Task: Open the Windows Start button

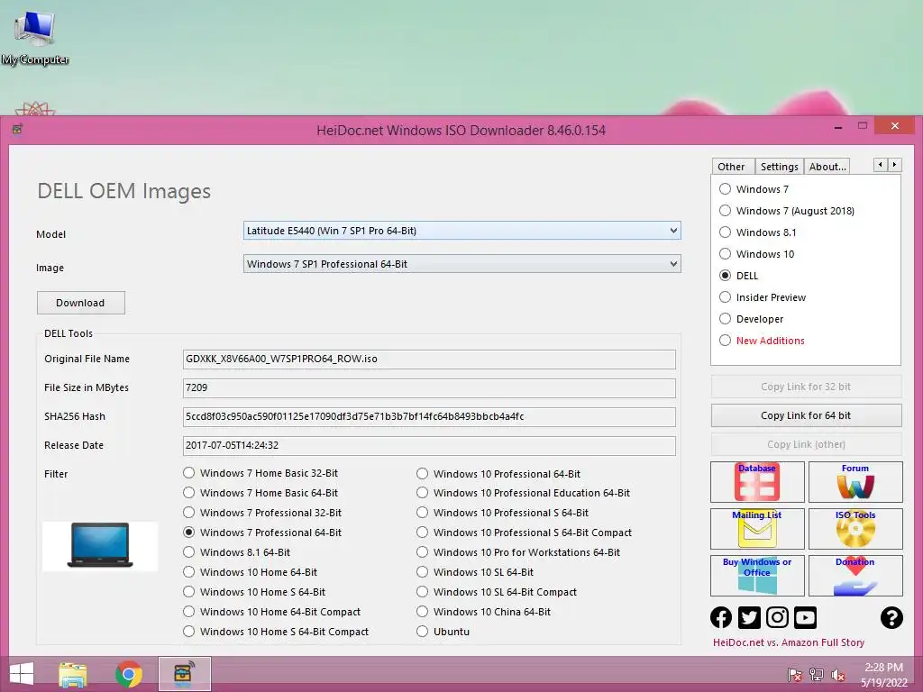Action: (22, 674)
